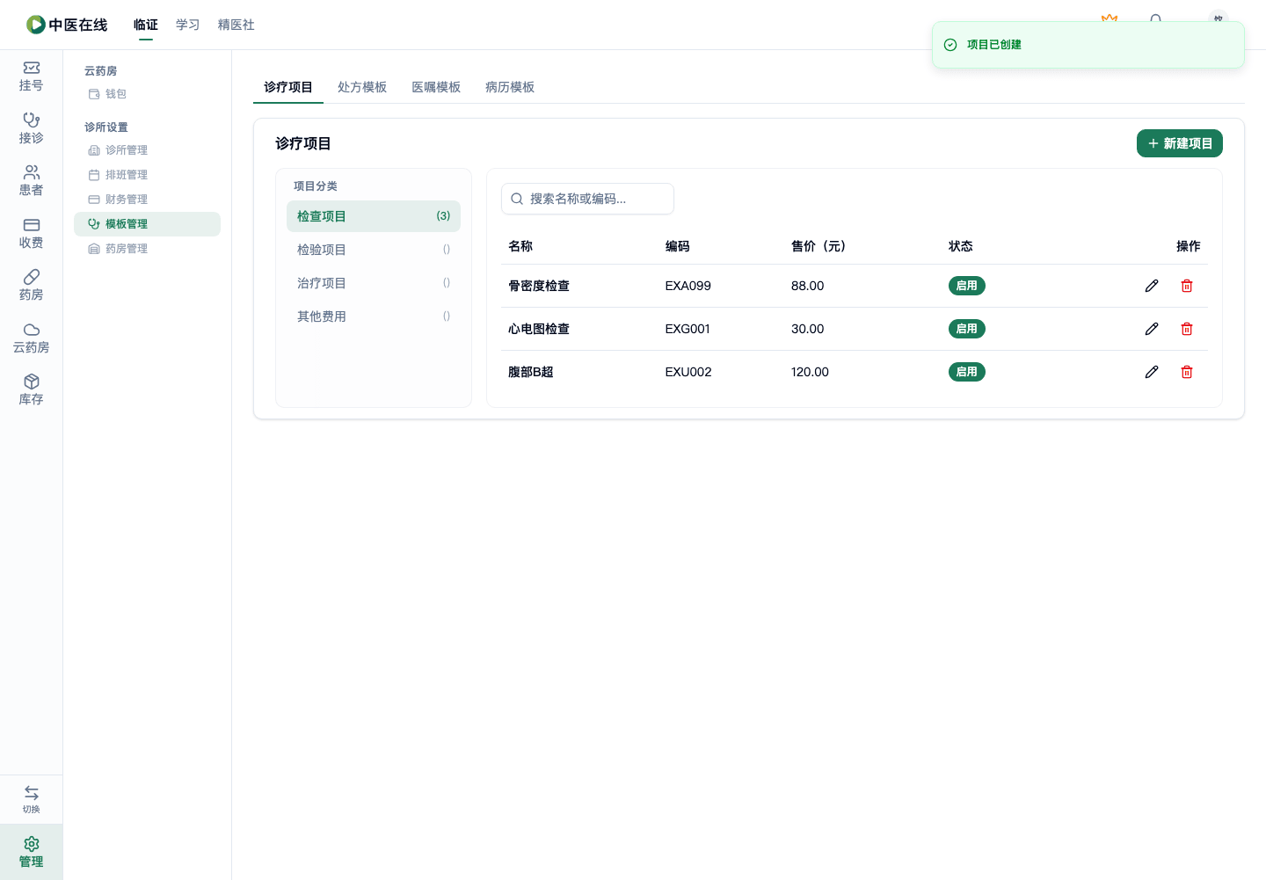Click the 切换 switch icon
The height and width of the screenshot is (880, 1266).
point(32,799)
